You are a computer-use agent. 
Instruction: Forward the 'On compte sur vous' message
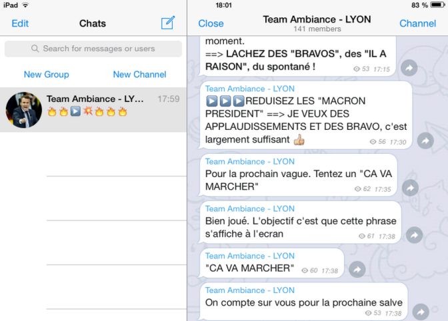point(421,312)
